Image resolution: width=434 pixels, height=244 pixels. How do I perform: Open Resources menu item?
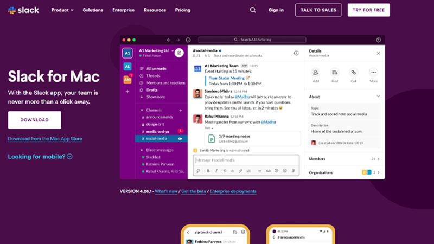[x=155, y=10]
